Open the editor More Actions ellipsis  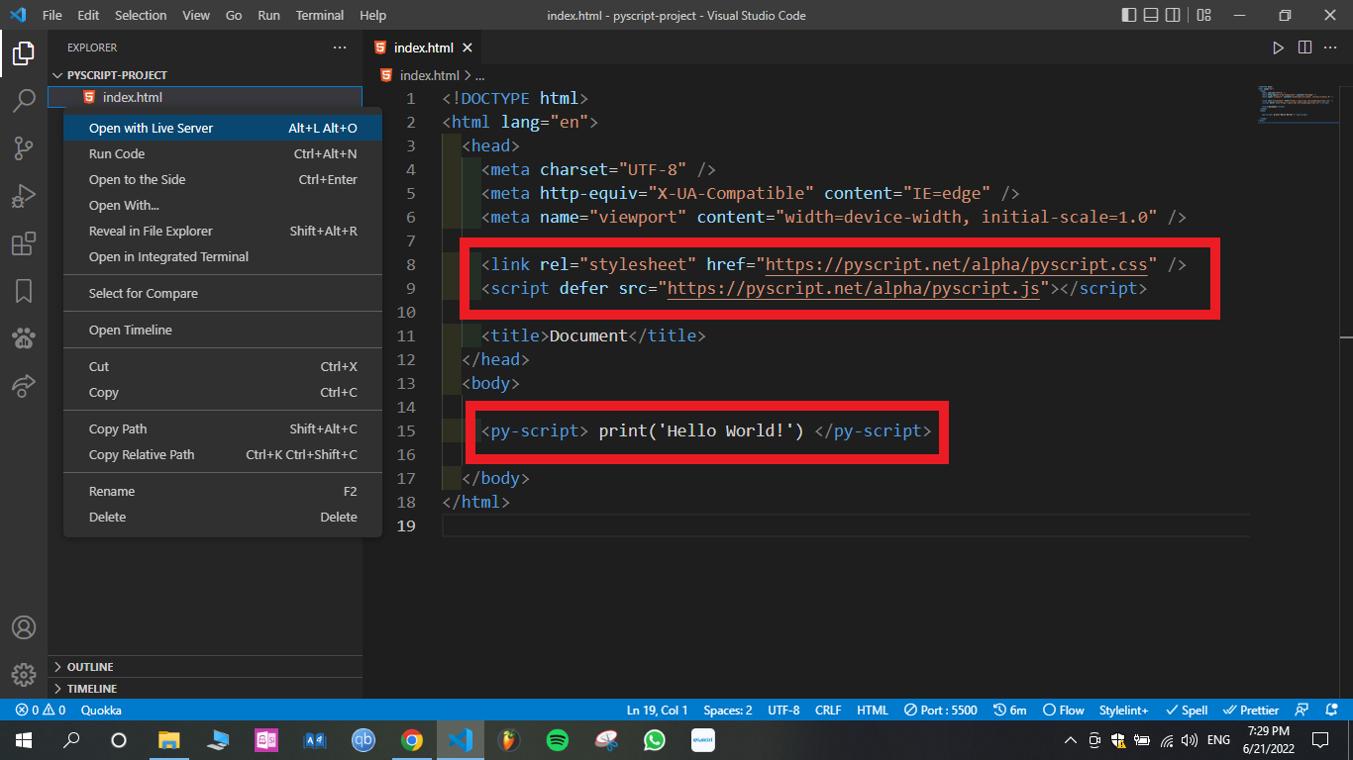click(x=1331, y=47)
